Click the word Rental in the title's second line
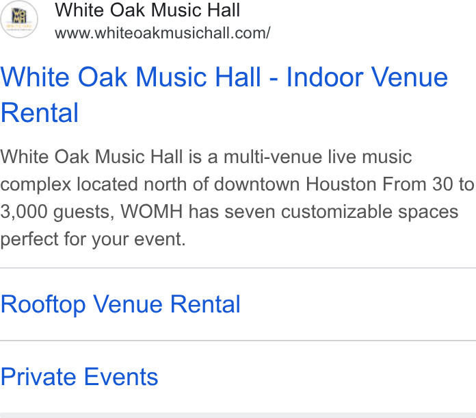 [40, 113]
